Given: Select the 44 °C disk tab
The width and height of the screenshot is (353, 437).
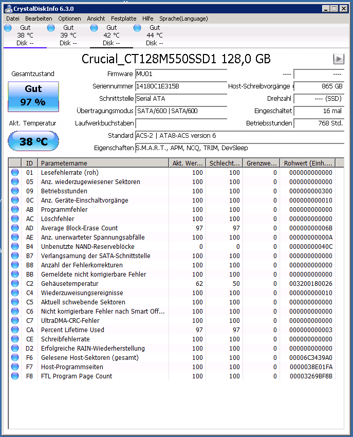Looking at the screenshot, I should click(155, 35).
